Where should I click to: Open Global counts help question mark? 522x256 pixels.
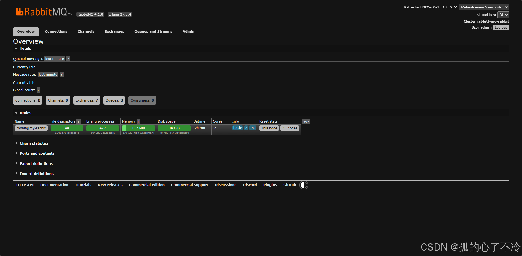click(38, 90)
